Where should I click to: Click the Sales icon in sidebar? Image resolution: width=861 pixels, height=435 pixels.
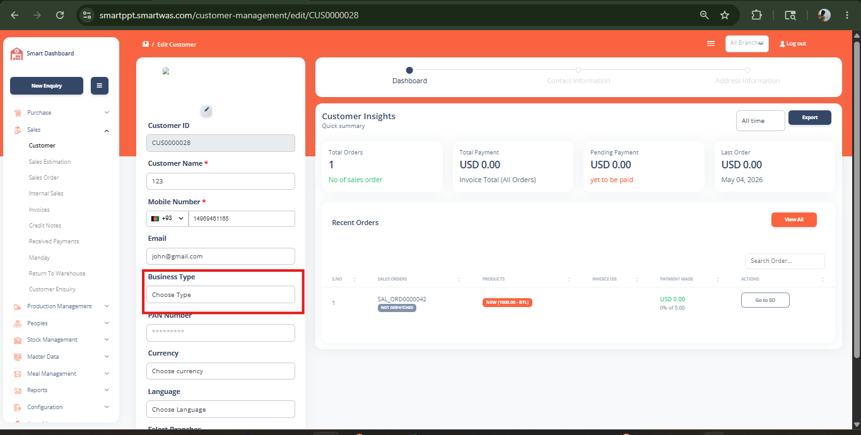18,130
